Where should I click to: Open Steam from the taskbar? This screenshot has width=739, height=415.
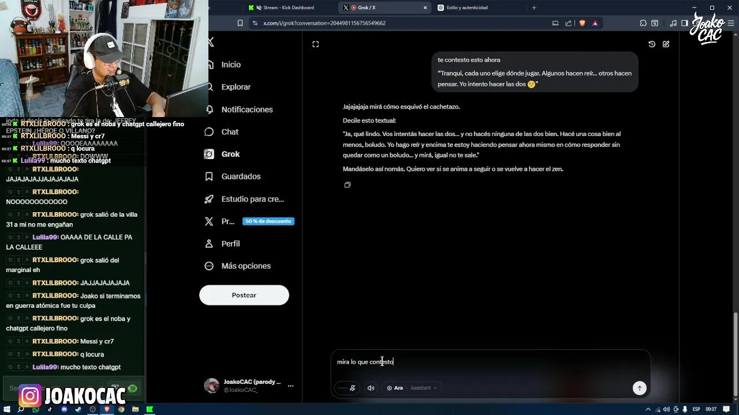[78, 409]
